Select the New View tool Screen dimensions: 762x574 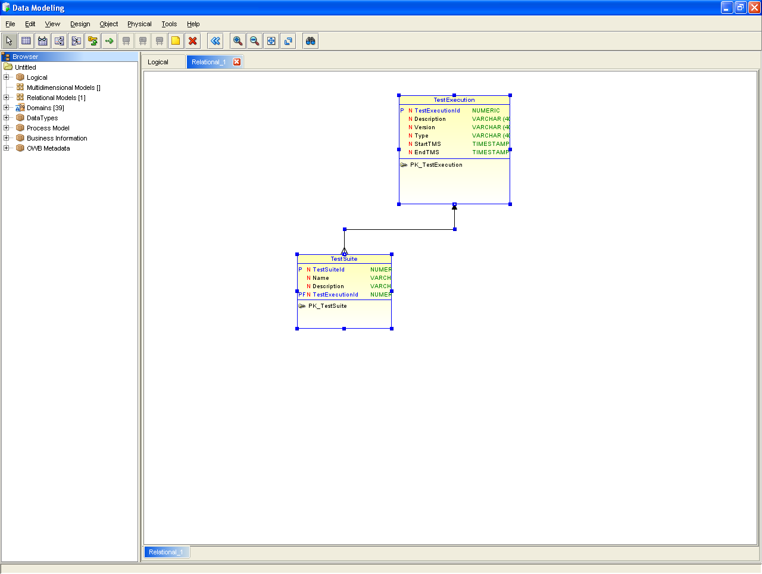42,40
